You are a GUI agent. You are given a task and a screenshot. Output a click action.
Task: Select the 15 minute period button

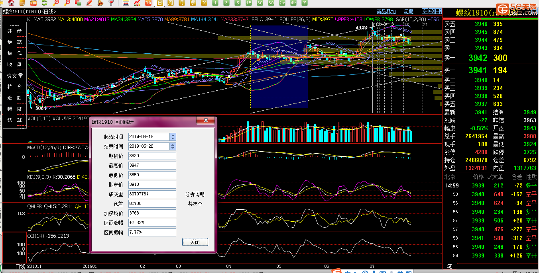249,3
